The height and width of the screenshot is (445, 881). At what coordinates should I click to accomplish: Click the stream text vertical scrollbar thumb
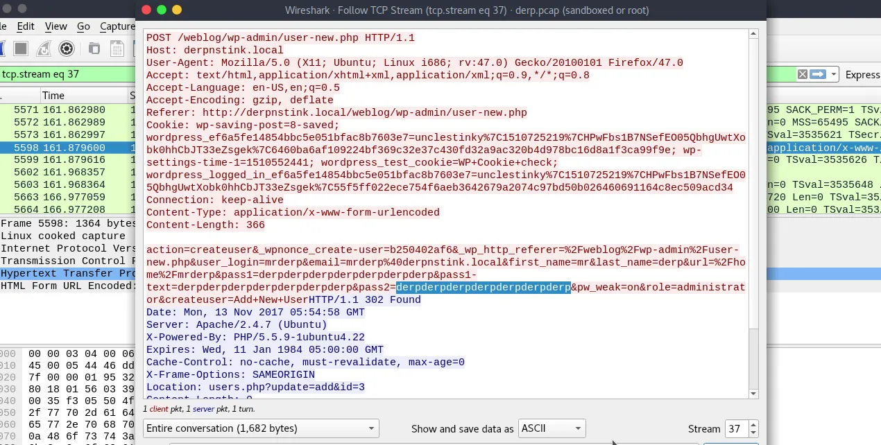[754, 183]
